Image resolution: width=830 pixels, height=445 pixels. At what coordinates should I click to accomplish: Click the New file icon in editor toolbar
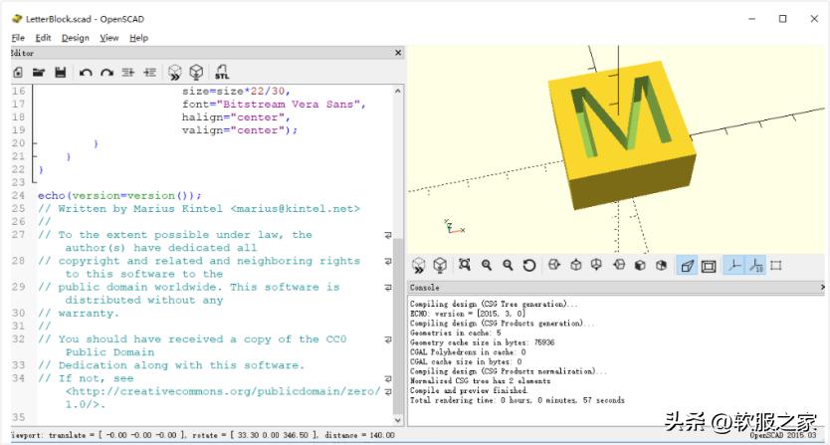click(x=18, y=73)
